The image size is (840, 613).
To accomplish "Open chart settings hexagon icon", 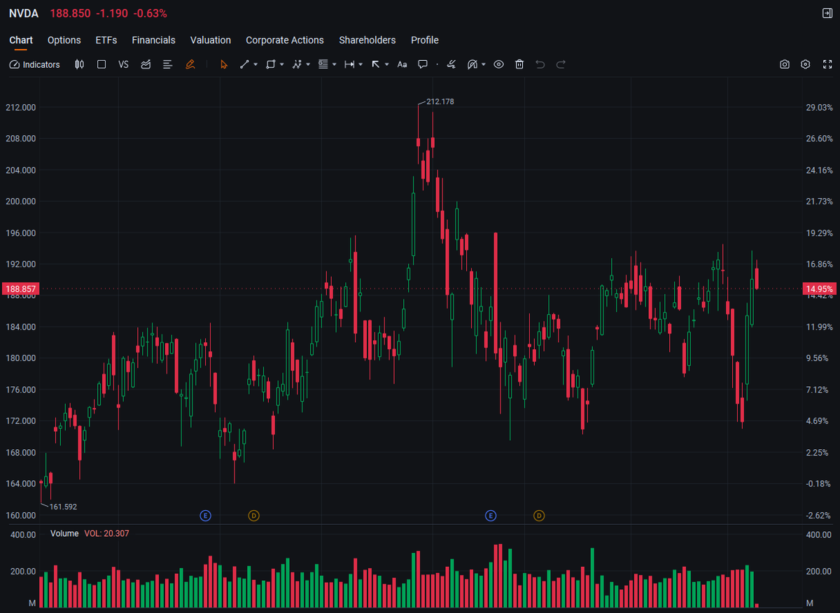I will (806, 64).
